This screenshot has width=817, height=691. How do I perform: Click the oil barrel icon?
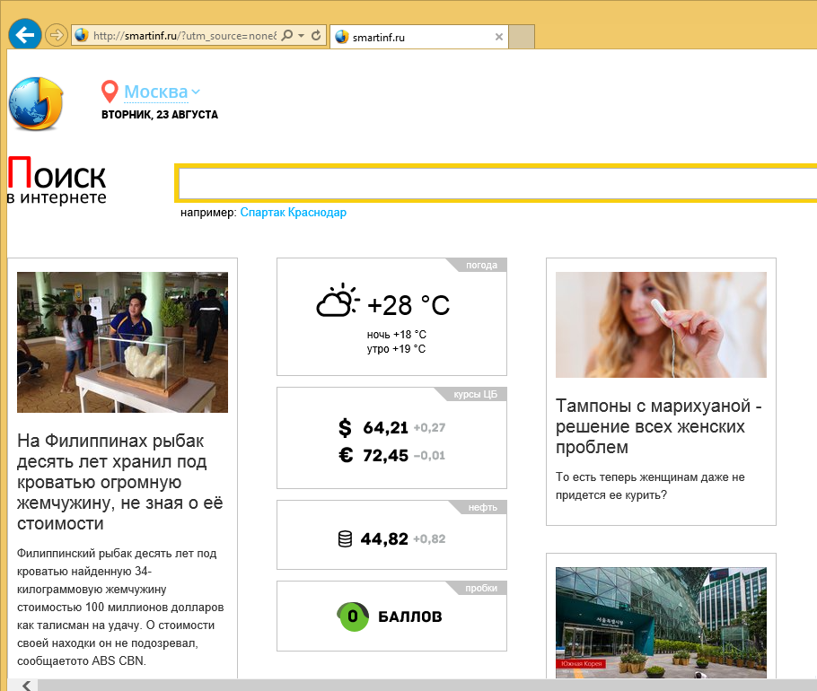tap(345, 539)
